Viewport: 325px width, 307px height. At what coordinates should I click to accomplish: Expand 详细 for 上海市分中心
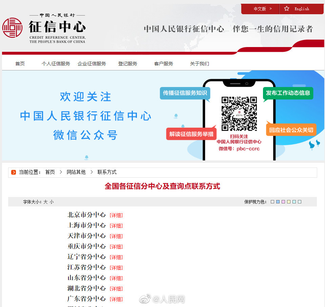tap(116, 226)
